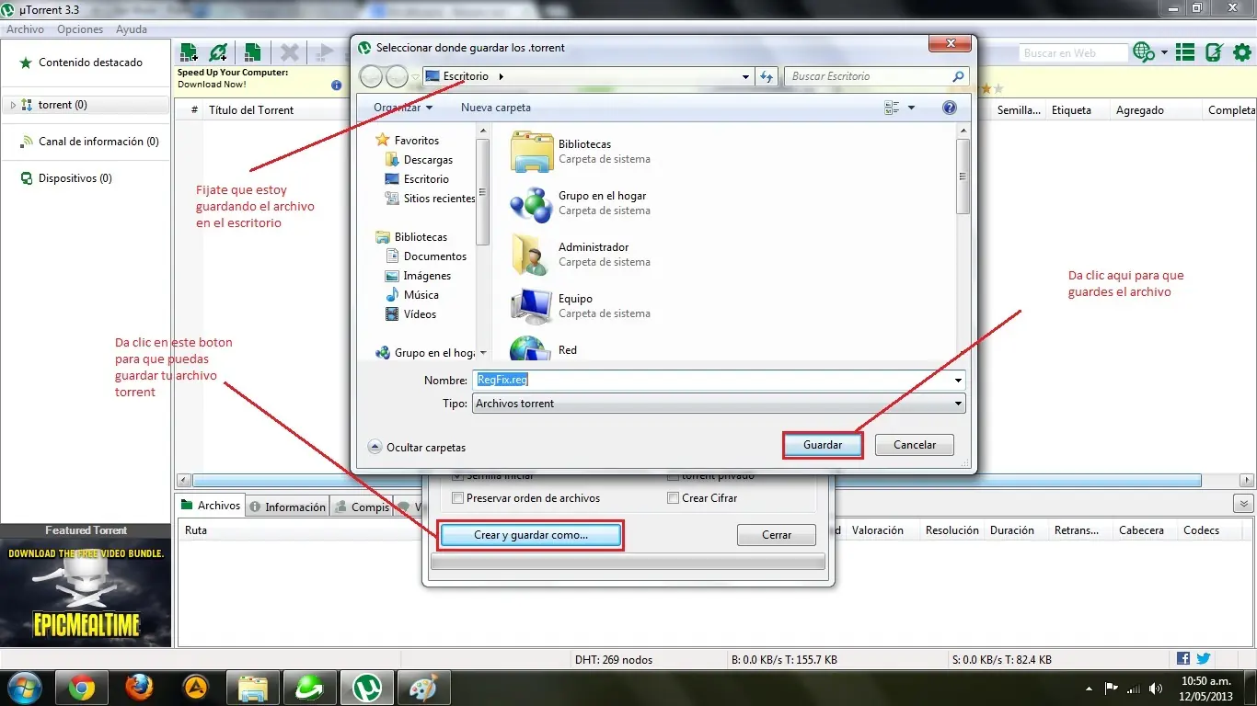
Task: Click the Windows Start button
Action: click(x=25, y=687)
